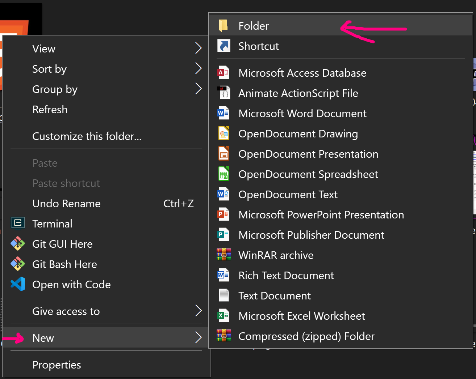The image size is (476, 379).
Task: Open Give access to entry
Action: tap(106, 311)
